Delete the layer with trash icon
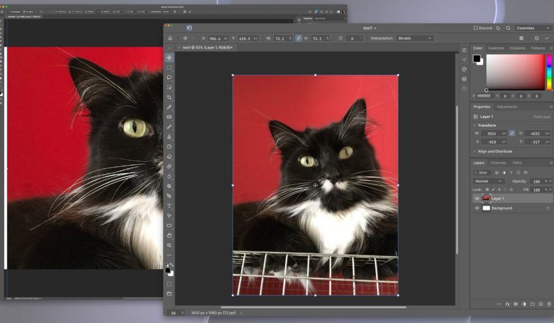Image resolution: width=554 pixels, height=323 pixels. click(x=549, y=304)
